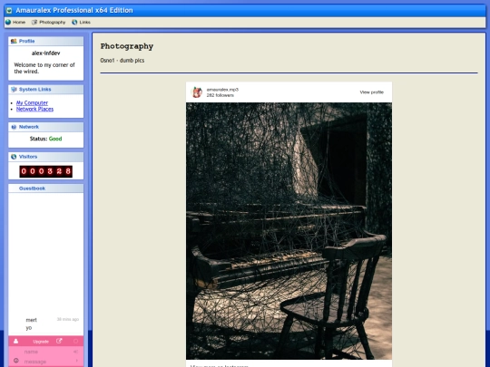
Task: Click the "282 followers" text
Action: [x=220, y=95]
